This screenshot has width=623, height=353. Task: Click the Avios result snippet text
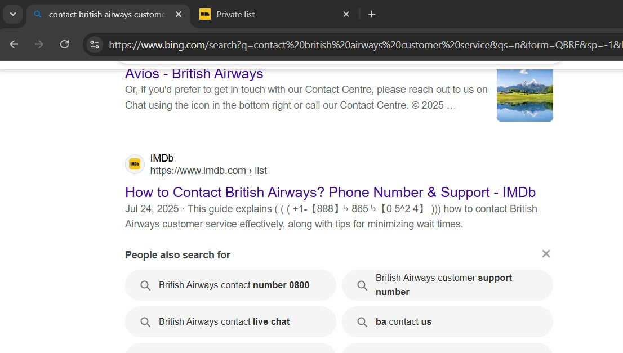pos(306,97)
